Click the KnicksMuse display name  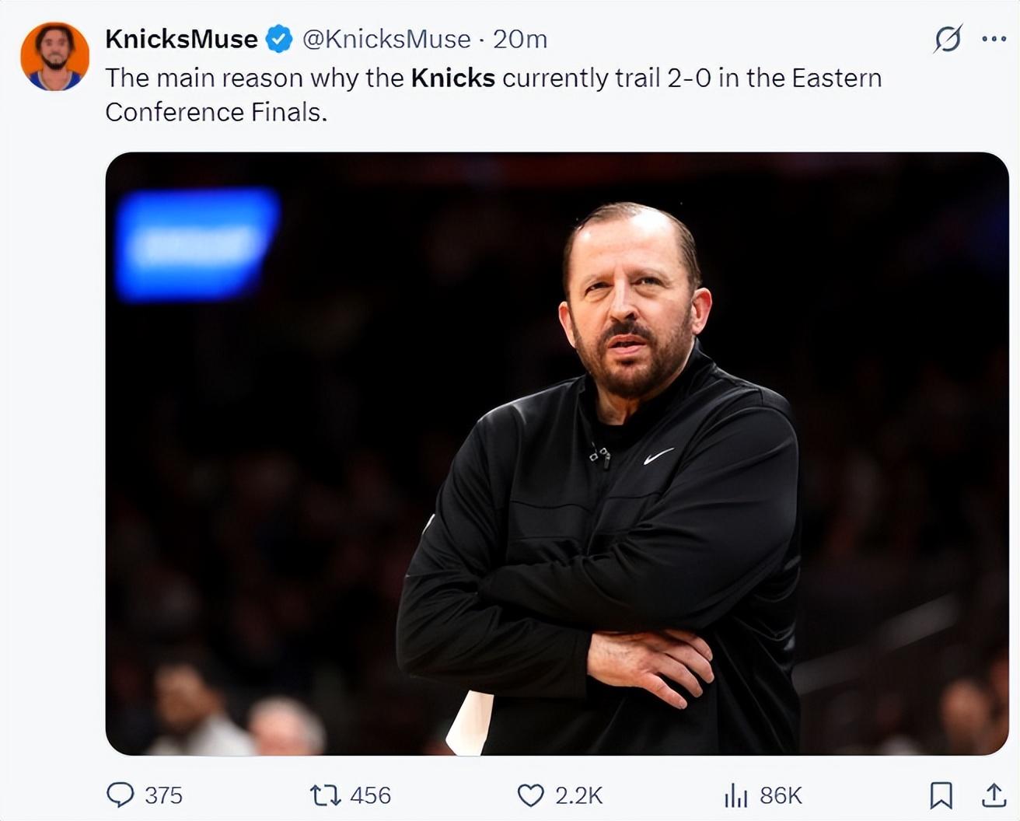181,39
